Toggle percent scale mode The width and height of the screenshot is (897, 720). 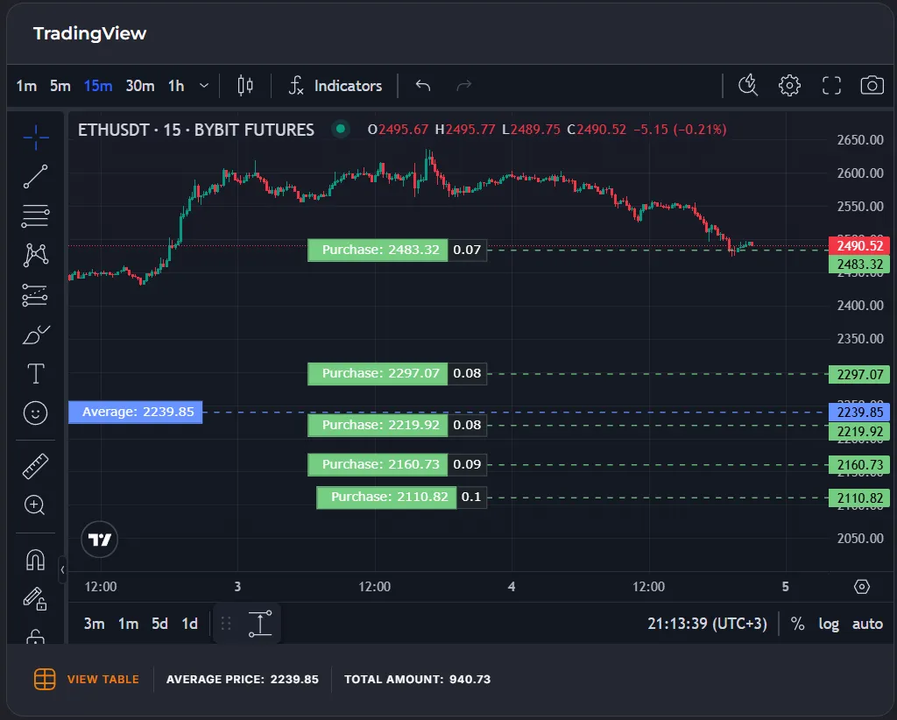(x=797, y=624)
